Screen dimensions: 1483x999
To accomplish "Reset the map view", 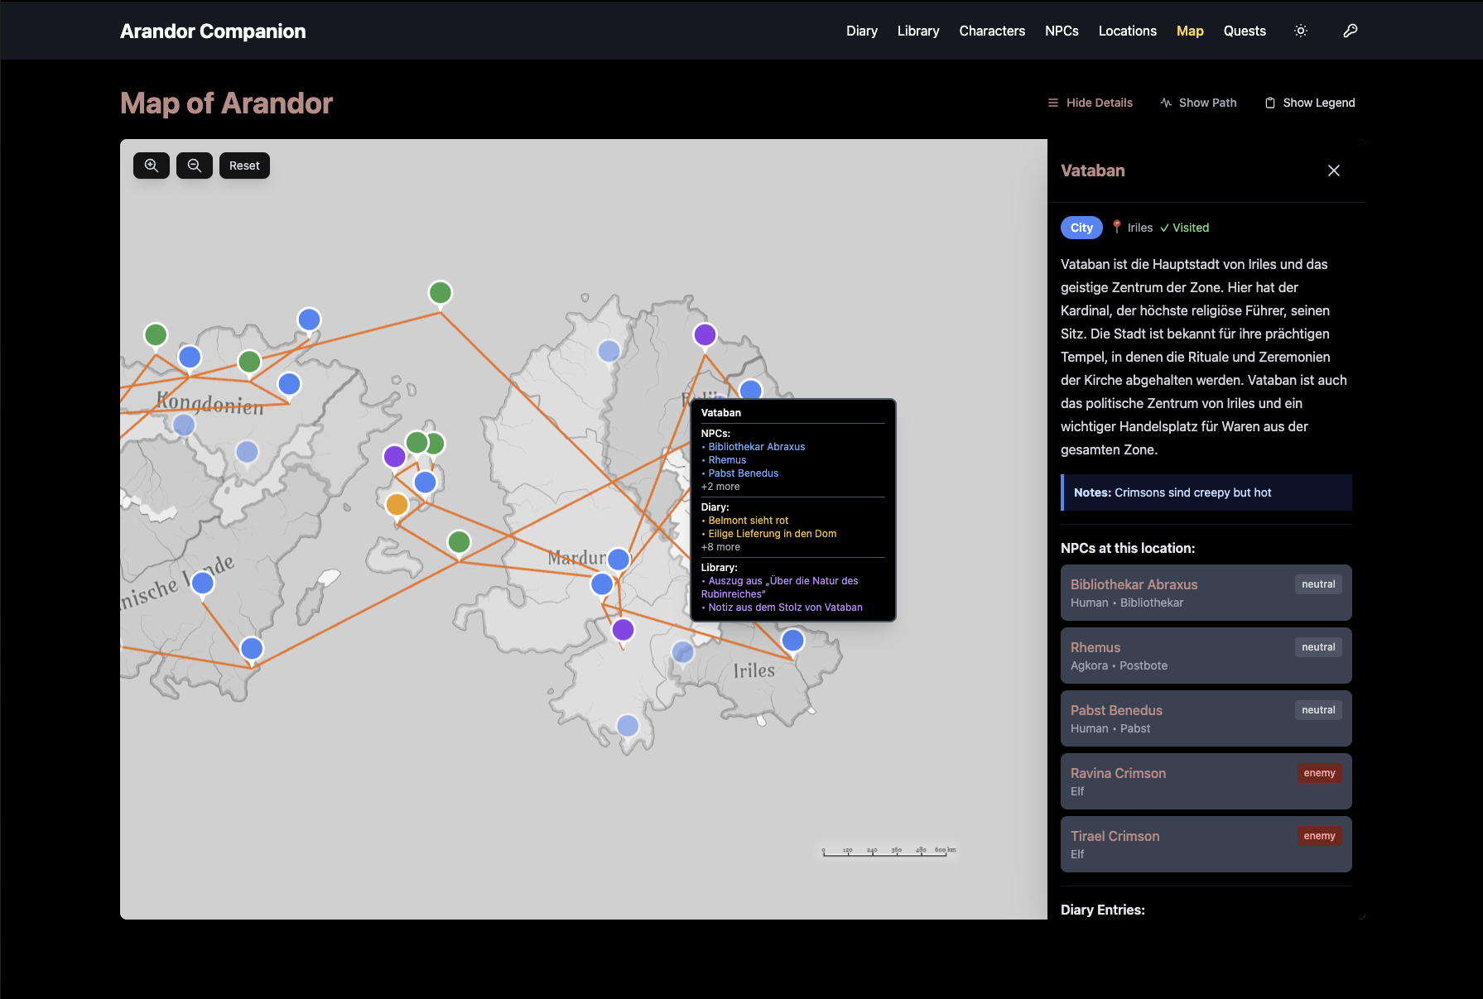I will point(244,166).
